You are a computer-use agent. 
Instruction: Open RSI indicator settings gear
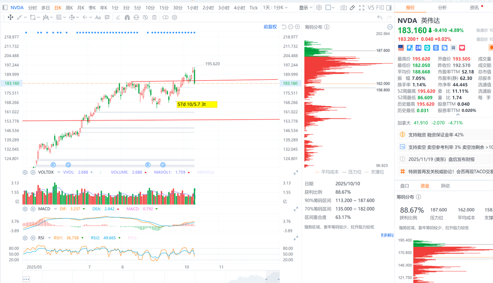pyautogui.click(x=25, y=238)
